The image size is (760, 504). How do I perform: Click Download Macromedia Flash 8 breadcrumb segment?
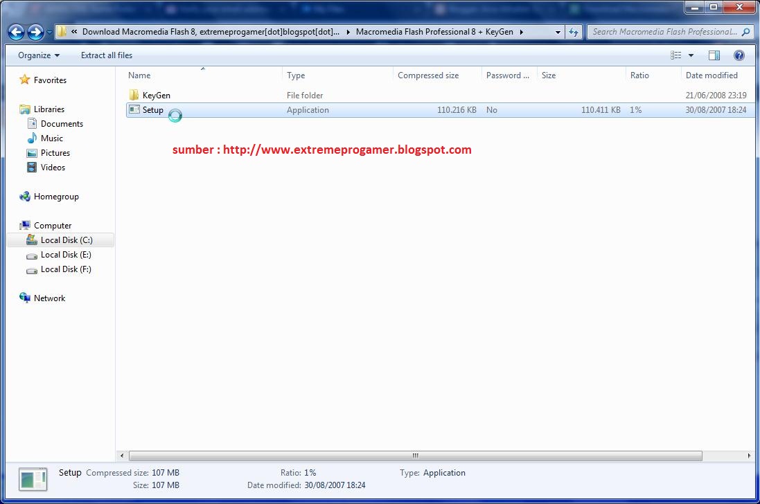click(x=211, y=32)
